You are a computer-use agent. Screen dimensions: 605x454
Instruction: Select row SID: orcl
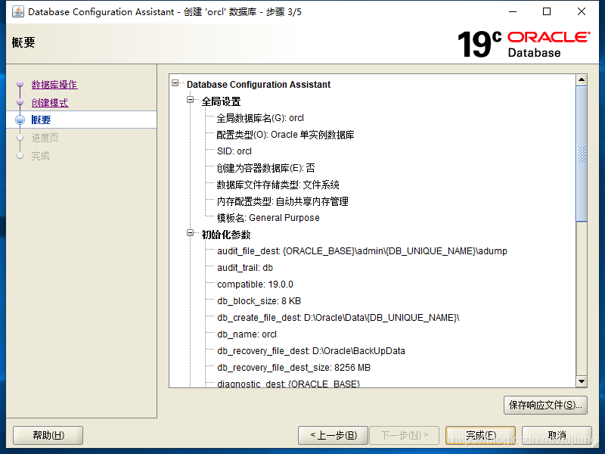pyautogui.click(x=234, y=151)
